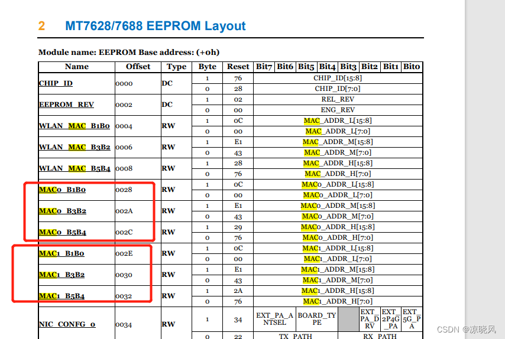This screenshot has height=339, width=505.
Task: Select offset value '0030'
Action: coord(124,275)
